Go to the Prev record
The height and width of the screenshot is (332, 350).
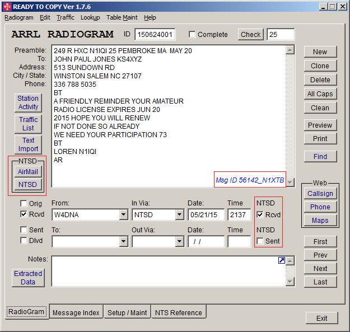320,255
